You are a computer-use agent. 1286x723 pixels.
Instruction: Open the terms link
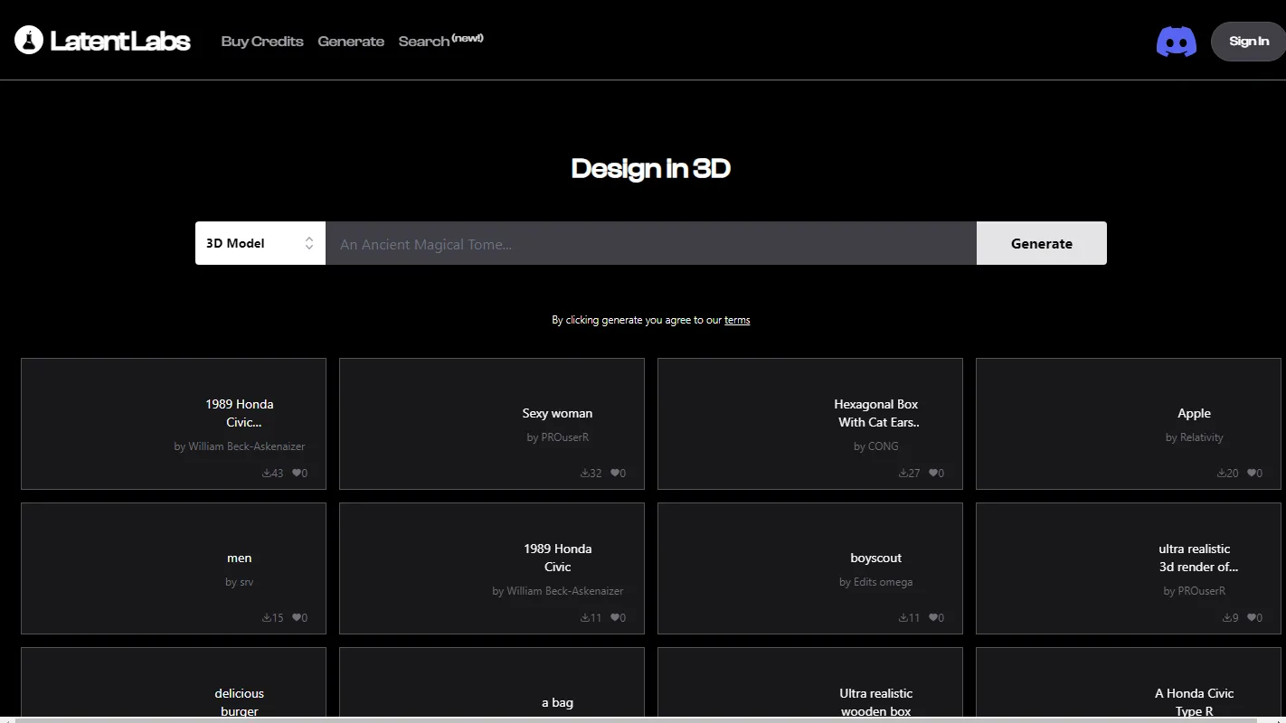coord(737,319)
